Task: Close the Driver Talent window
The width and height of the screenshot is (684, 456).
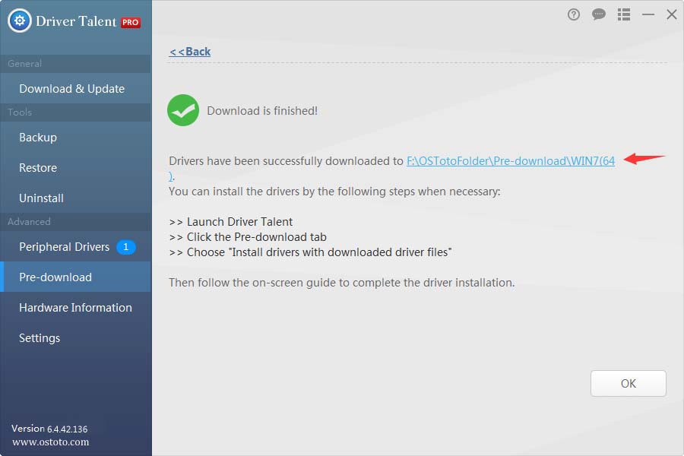Action: pyautogui.click(x=672, y=15)
